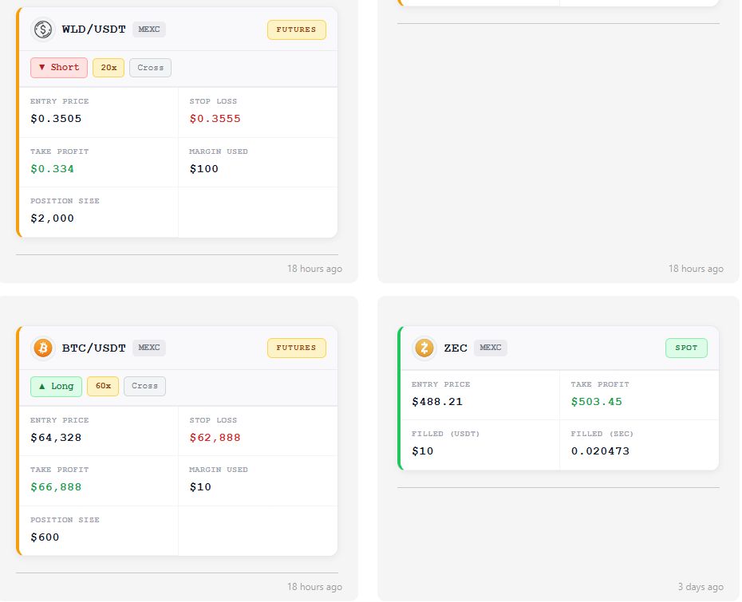Image resolution: width=742 pixels, height=602 pixels.
Task: Click the 60x leverage badge
Action: click(103, 387)
